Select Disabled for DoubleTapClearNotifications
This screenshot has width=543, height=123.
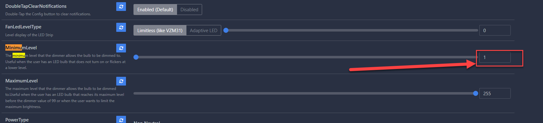pyautogui.click(x=189, y=10)
